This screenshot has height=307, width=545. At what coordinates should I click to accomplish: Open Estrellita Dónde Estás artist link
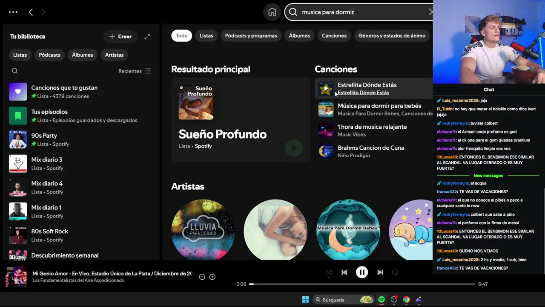click(x=363, y=93)
